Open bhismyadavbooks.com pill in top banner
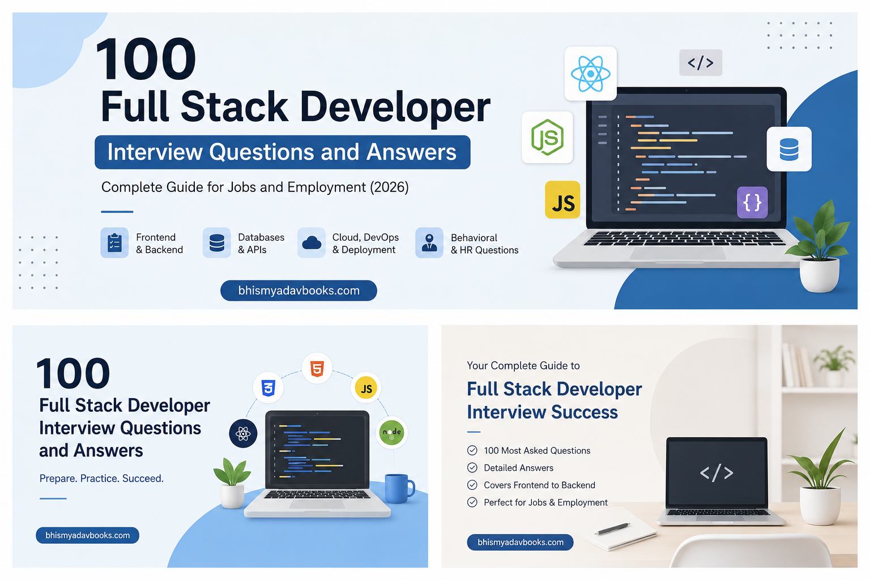Image resolution: width=870 pixels, height=580 pixels. [298, 291]
